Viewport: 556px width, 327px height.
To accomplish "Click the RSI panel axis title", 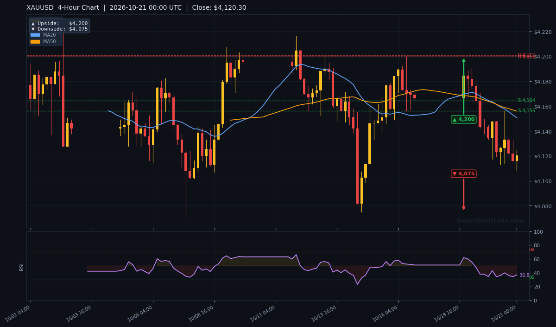I will click(21, 266).
